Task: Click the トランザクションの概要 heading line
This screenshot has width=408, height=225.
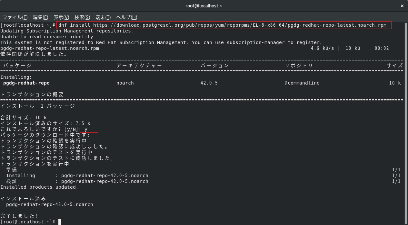Action: pos(32,94)
